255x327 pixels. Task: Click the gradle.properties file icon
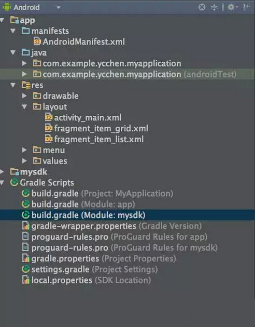(25, 258)
